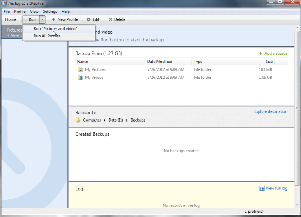Image resolution: width=301 pixels, height=217 pixels.
Task: Click the green plus icon for Add a source
Action: click(x=261, y=53)
